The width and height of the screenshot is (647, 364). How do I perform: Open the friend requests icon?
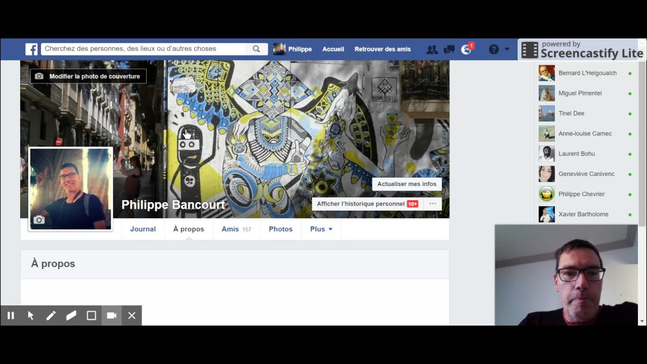click(x=432, y=49)
